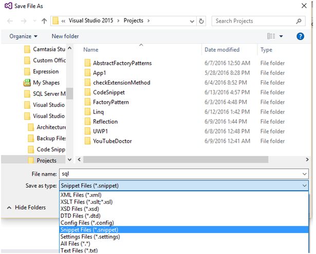This screenshot has height=254, width=316.
Task: Sort by Date modified column
Action: coord(222,50)
